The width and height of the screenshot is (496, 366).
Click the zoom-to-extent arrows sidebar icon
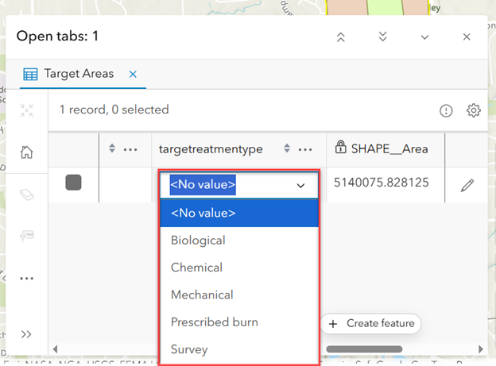26,110
